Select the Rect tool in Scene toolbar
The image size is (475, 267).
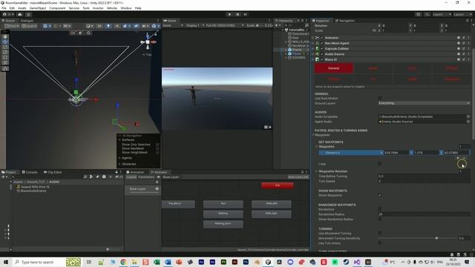5,57
